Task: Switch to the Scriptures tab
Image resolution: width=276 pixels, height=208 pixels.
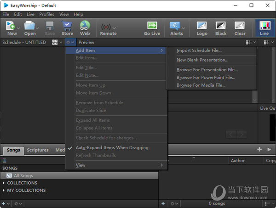Action: click(38, 150)
